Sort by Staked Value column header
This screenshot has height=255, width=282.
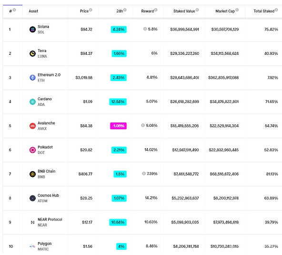(184, 11)
